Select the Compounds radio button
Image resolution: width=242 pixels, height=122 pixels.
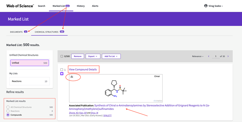(x=8, y=115)
